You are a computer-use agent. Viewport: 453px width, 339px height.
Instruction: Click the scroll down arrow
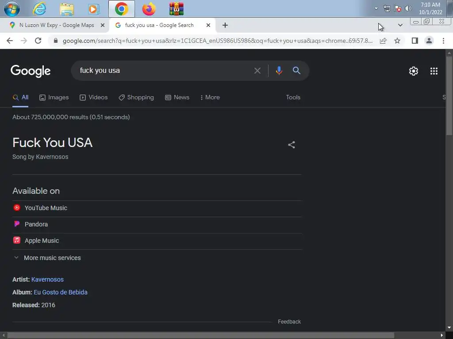[x=449, y=328]
